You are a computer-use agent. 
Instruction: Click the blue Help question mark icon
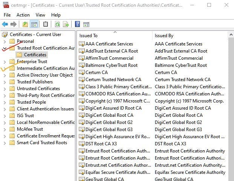77,24
